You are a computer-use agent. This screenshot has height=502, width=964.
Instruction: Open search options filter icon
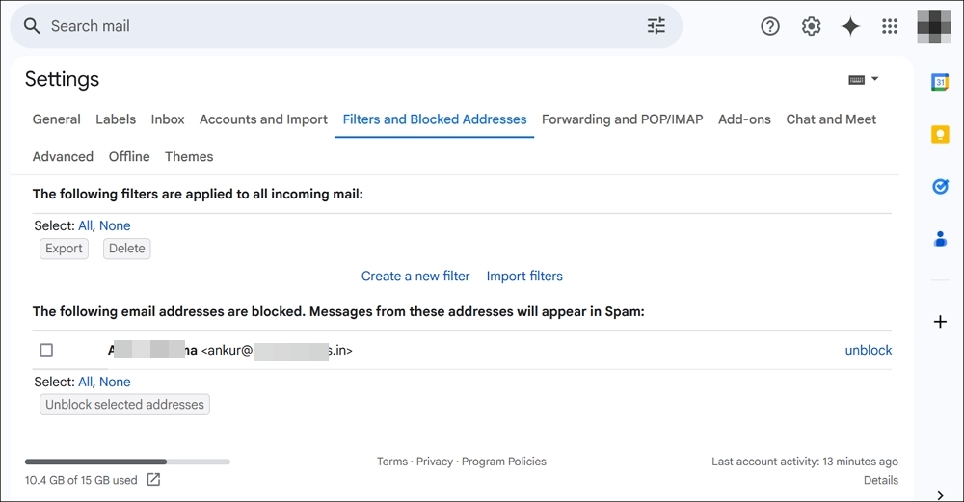click(x=656, y=26)
